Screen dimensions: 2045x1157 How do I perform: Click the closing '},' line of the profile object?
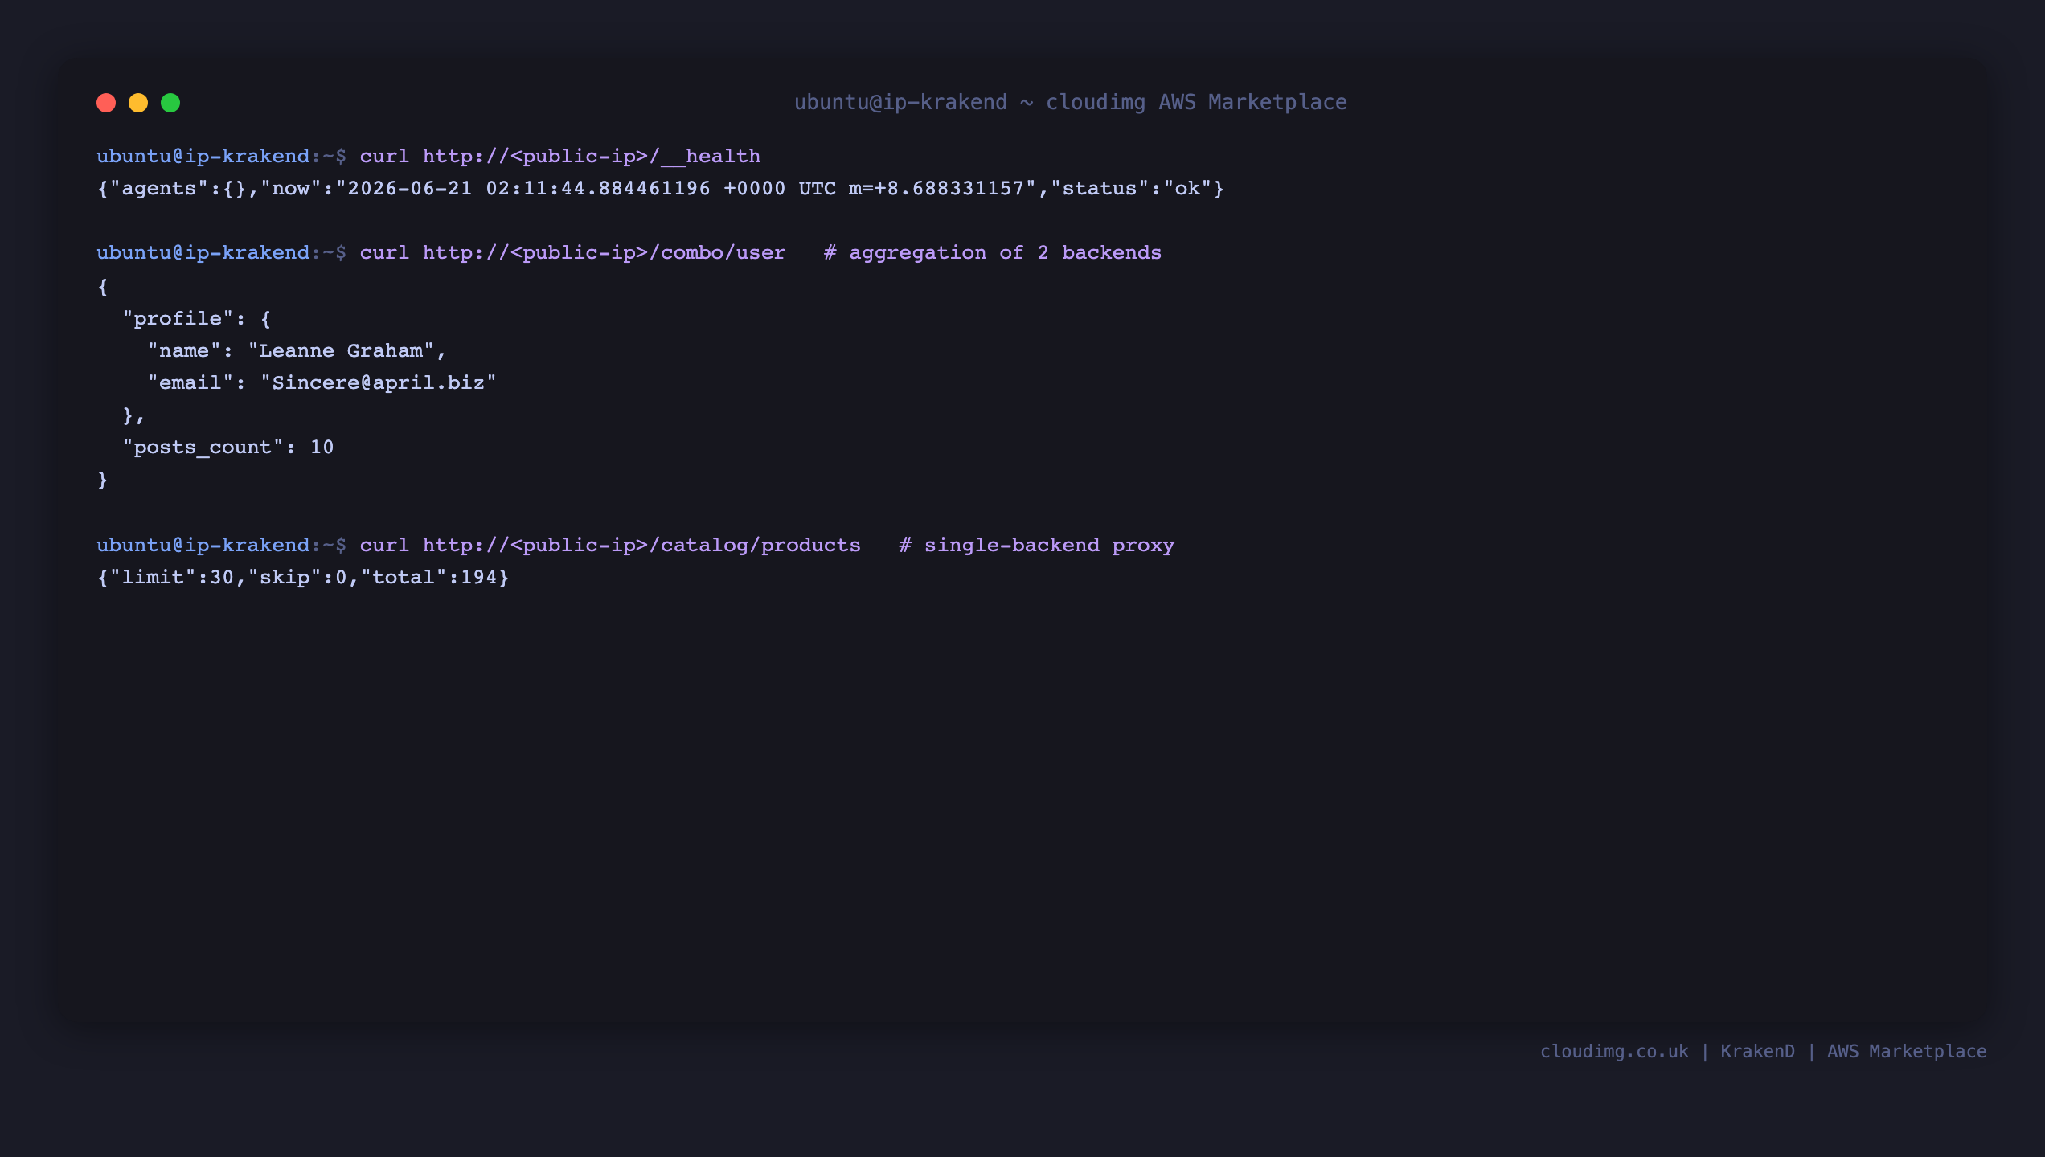(x=133, y=415)
